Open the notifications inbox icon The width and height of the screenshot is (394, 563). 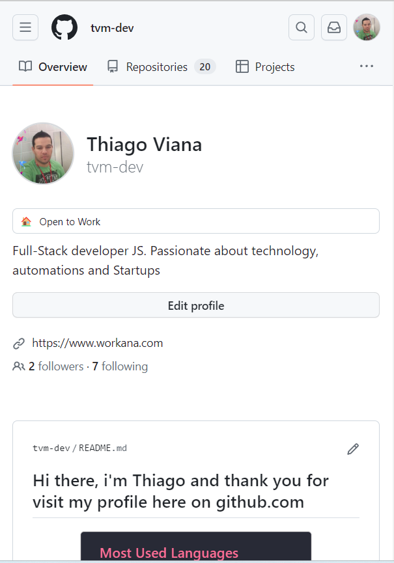334,27
